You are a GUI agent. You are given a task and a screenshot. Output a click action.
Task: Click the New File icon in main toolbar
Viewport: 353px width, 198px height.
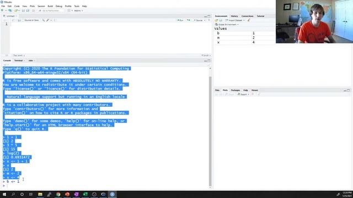point(2,10)
